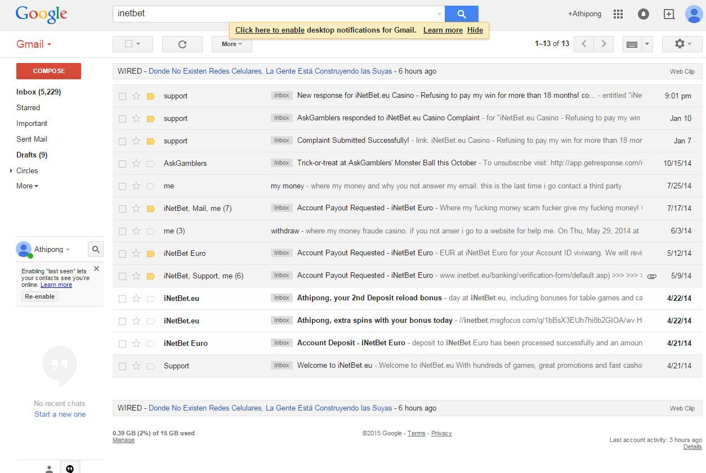
Task: Open the Terms footer link
Action: click(416, 434)
